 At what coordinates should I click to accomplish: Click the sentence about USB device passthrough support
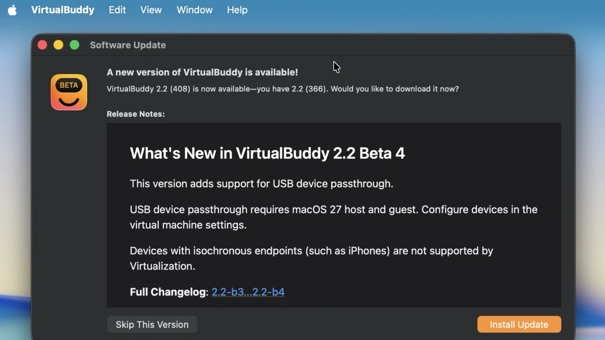tap(261, 184)
